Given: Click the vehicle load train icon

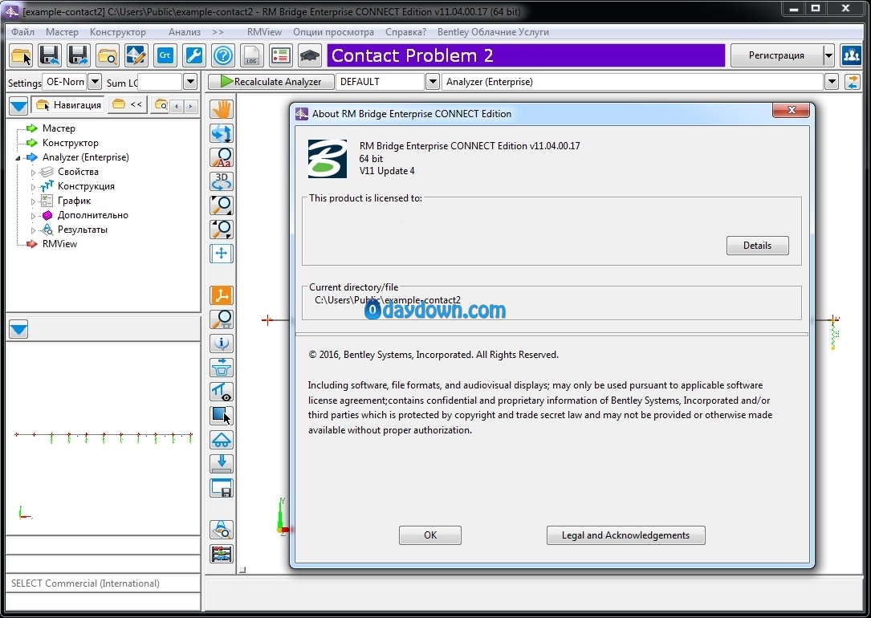Looking at the screenshot, I should point(222,440).
